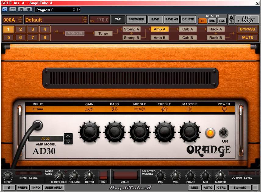Open the Default preset name field

coord(54,19)
